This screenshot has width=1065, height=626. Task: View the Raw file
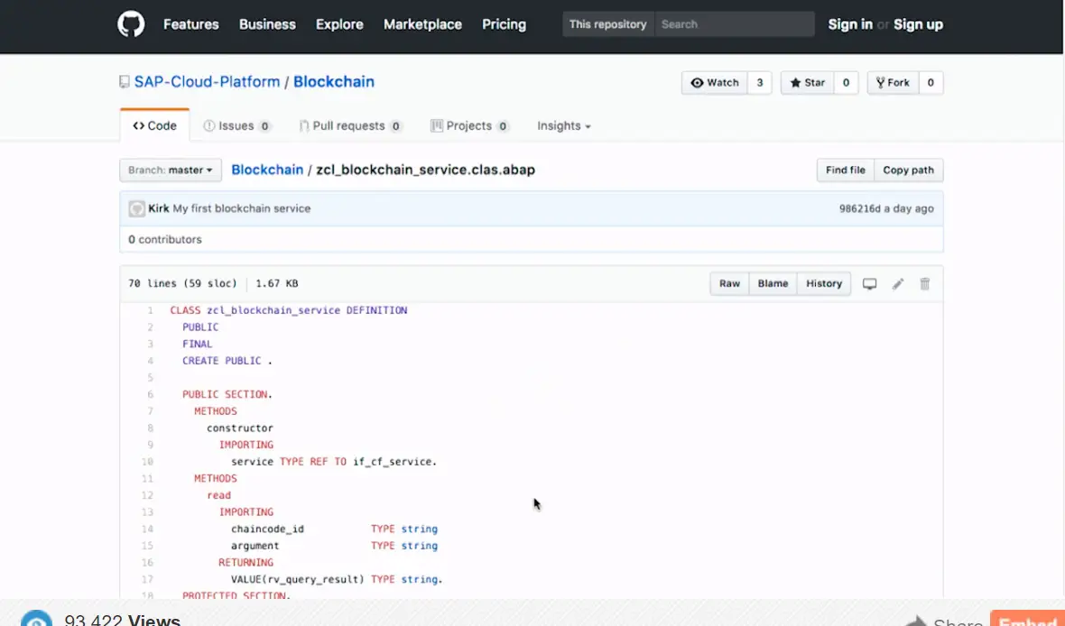(729, 283)
